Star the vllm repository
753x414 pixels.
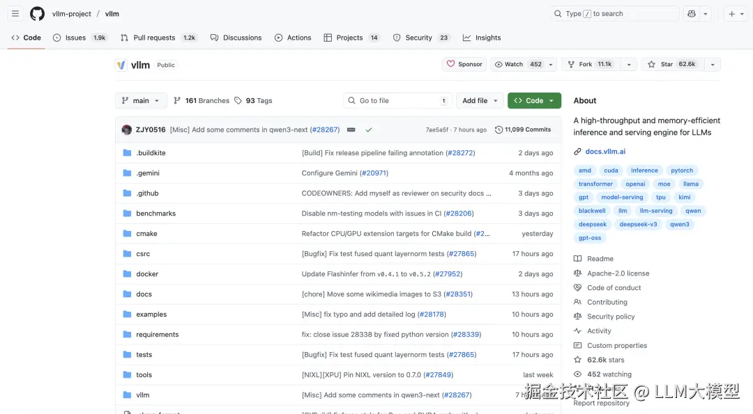point(672,64)
